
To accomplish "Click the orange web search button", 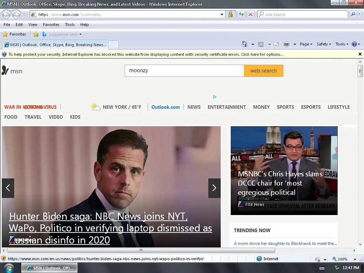I will (x=263, y=71).
